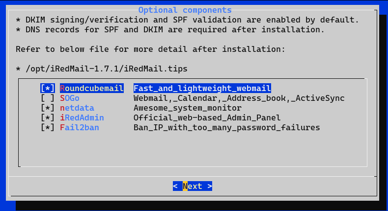Click the Official_web-based_Admin_Panel description

coord(207,117)
